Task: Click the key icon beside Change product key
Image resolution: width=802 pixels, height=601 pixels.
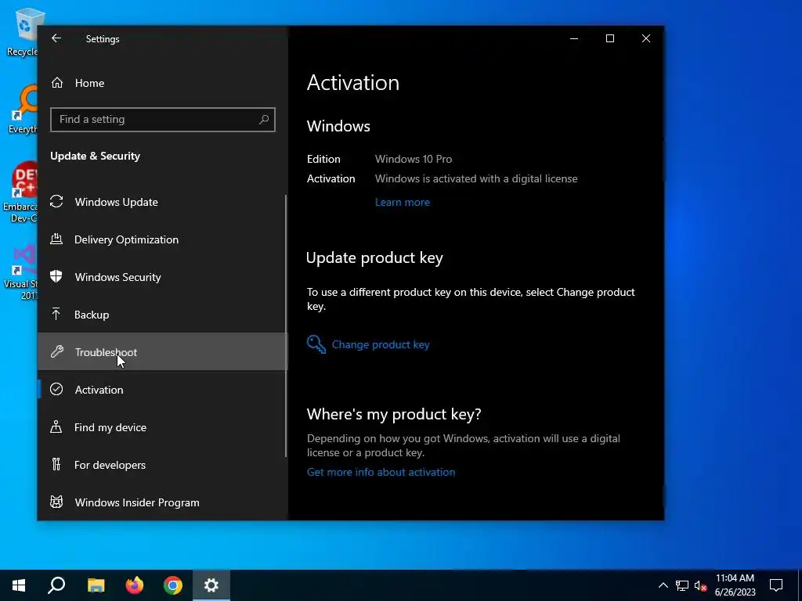Action: [316, 344]
